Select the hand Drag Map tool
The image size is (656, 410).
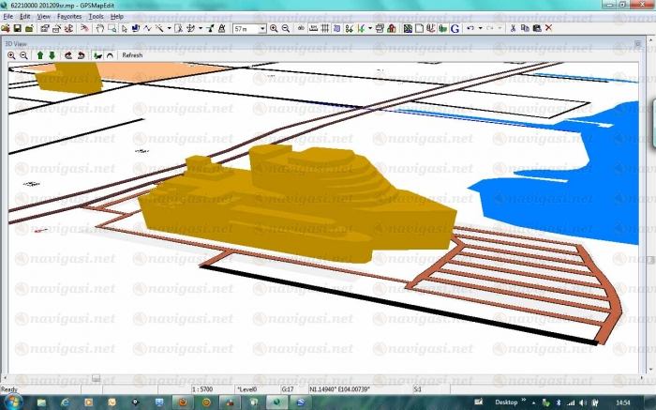tap(99, 28)
